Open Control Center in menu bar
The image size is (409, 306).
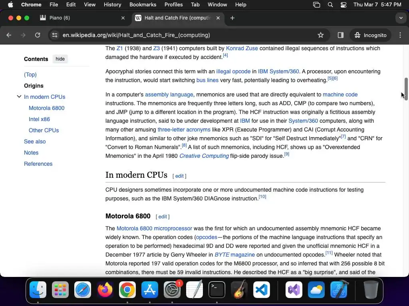click(x=343, y=5)
